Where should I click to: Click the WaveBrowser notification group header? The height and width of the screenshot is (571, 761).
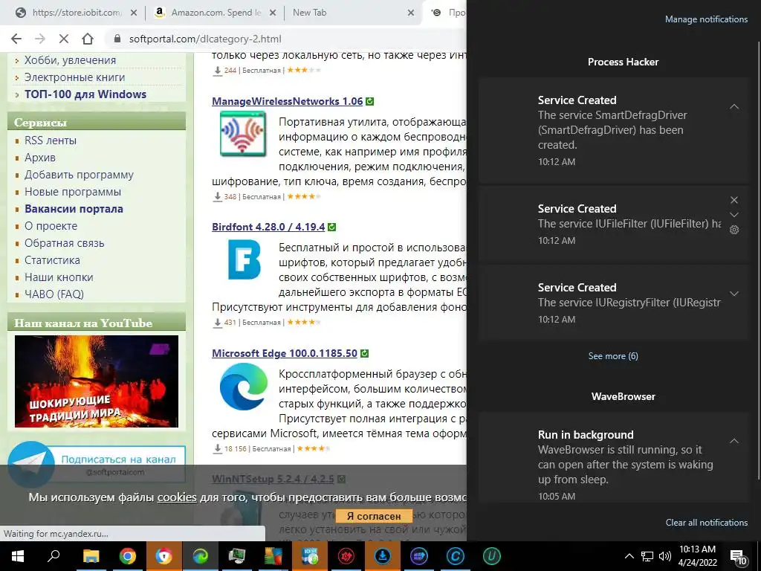(624, 397)
